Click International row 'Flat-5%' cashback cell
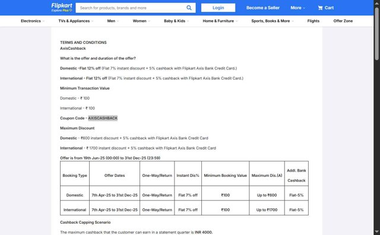Viewport: 380px width, 235px height. pyautogui.click(x=296, y=210)
